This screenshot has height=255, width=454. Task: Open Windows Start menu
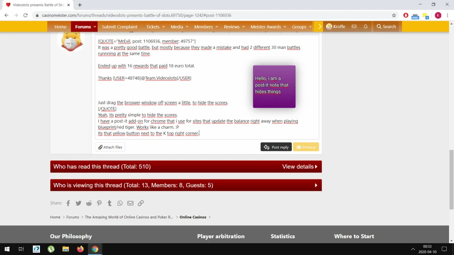click(x=7, y=249)
